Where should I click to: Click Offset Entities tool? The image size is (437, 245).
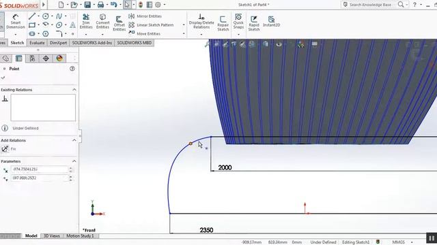[x=119, y=23]
